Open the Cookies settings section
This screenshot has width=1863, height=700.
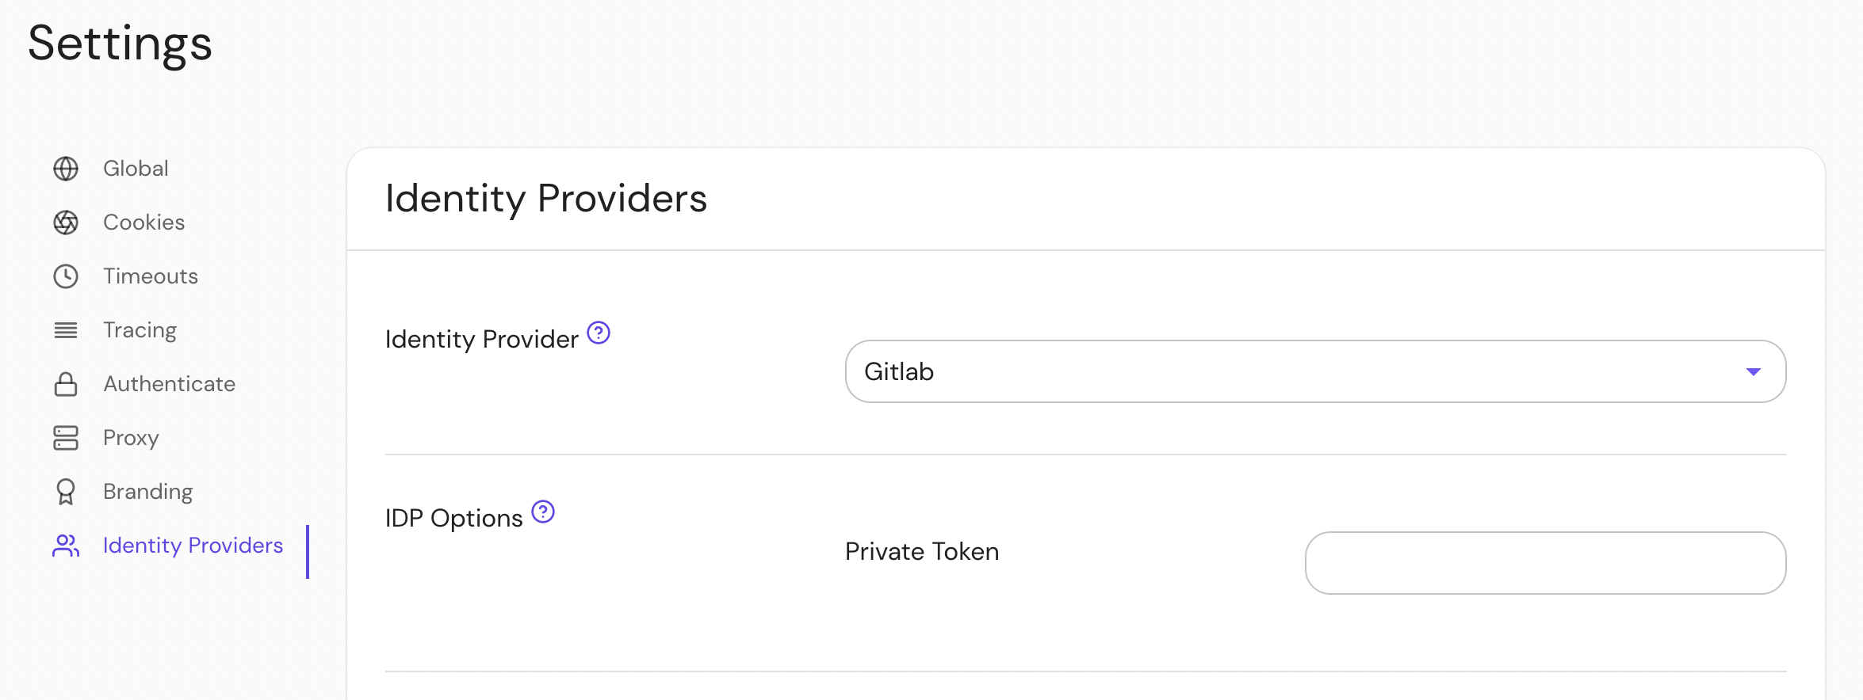point(143,223)
